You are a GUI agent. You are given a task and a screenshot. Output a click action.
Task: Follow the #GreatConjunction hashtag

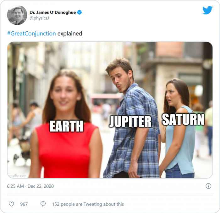click(x=31, y=33)
